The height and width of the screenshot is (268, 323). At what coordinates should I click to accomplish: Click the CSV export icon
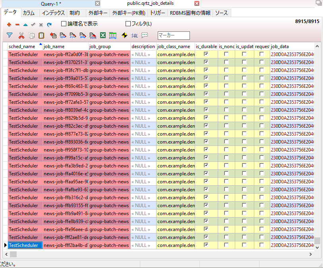(x=62, y=36)
